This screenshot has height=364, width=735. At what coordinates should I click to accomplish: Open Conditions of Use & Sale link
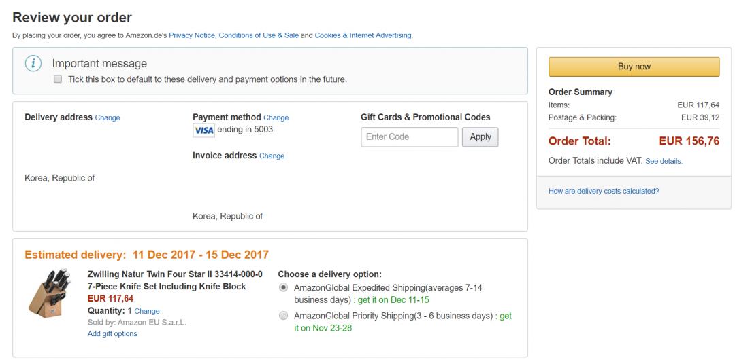tap(259, 35)
